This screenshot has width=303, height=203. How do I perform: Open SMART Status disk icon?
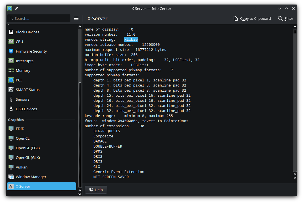pyautogui.click(x=11, y=90)
